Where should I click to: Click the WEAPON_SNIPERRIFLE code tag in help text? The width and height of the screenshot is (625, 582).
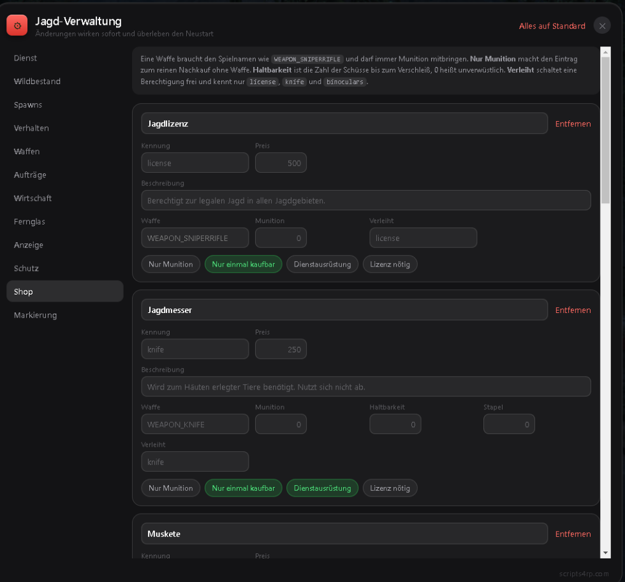307,59
